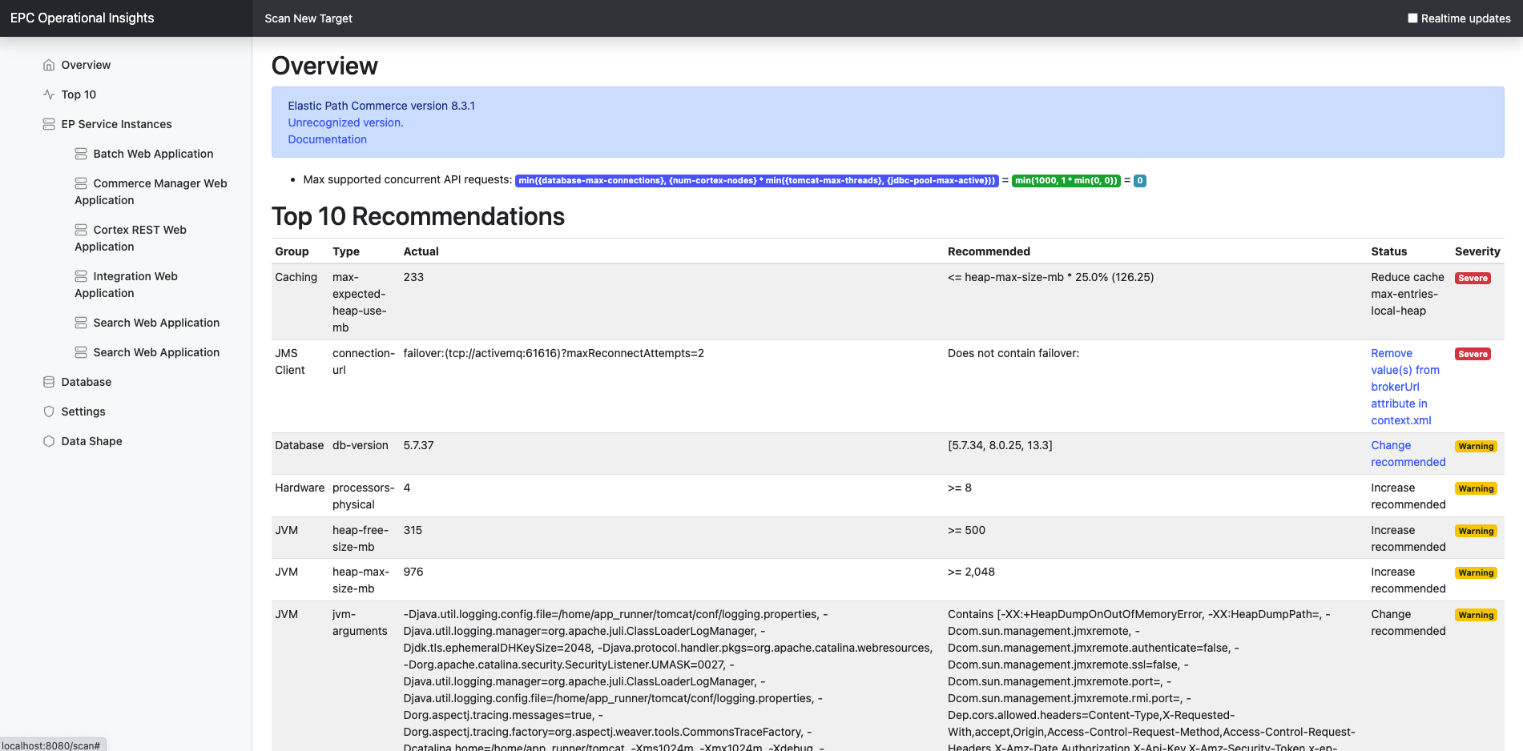Click the Commerce Manager Web Application icon
This screenshot has width=1523, height=751.
coord(81,183)
